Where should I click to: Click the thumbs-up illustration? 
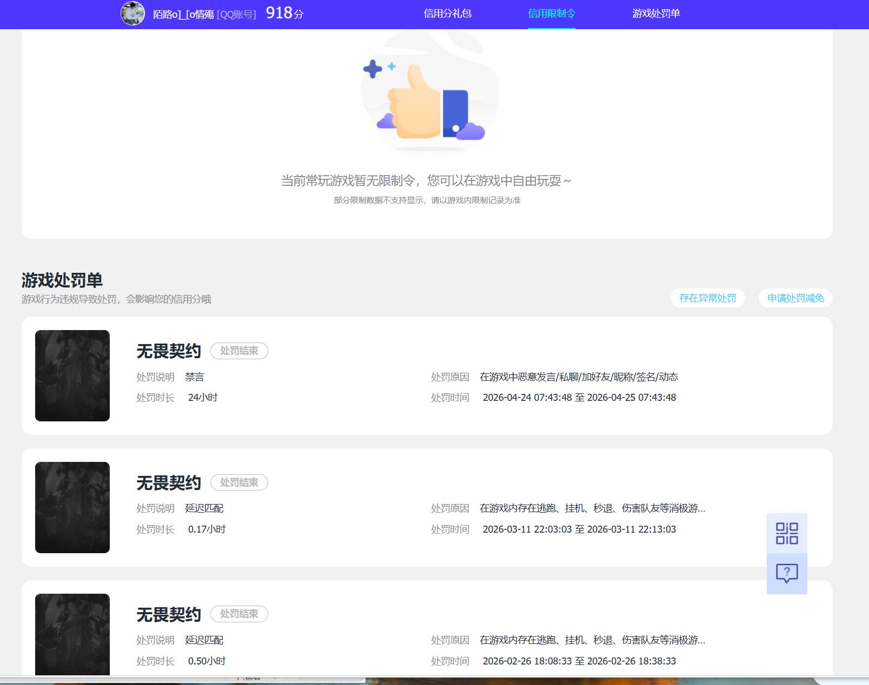429,92
